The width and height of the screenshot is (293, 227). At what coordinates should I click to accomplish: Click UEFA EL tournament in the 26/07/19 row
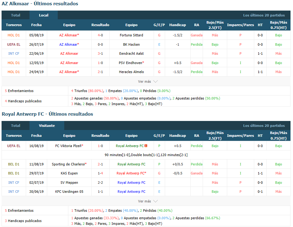(x=14, y=44)
